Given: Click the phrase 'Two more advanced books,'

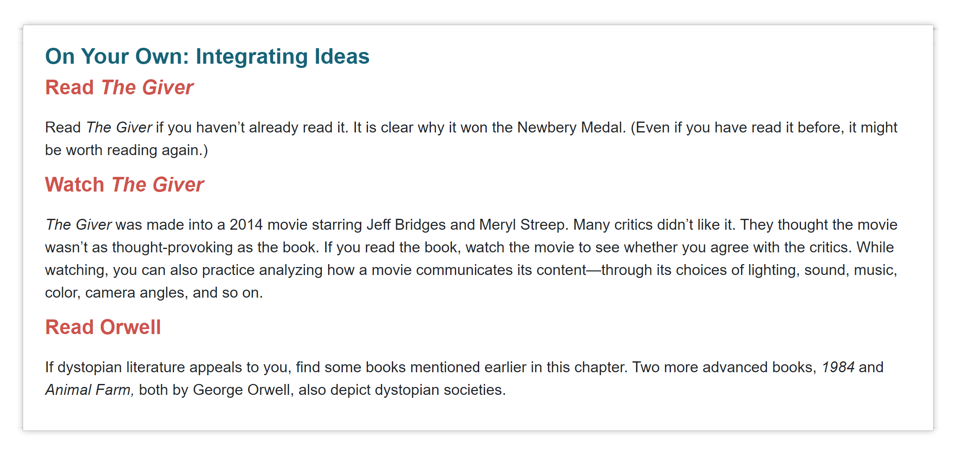Looking at the screenshot, I should 724,367.
